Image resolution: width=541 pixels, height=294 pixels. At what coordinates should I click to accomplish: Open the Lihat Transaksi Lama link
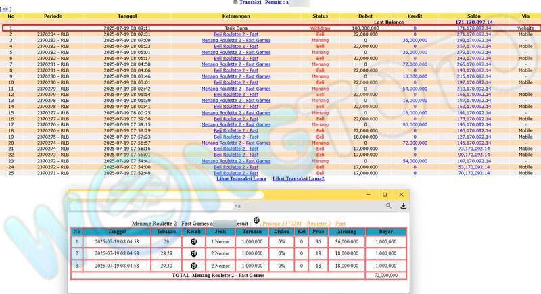[240, 178]
